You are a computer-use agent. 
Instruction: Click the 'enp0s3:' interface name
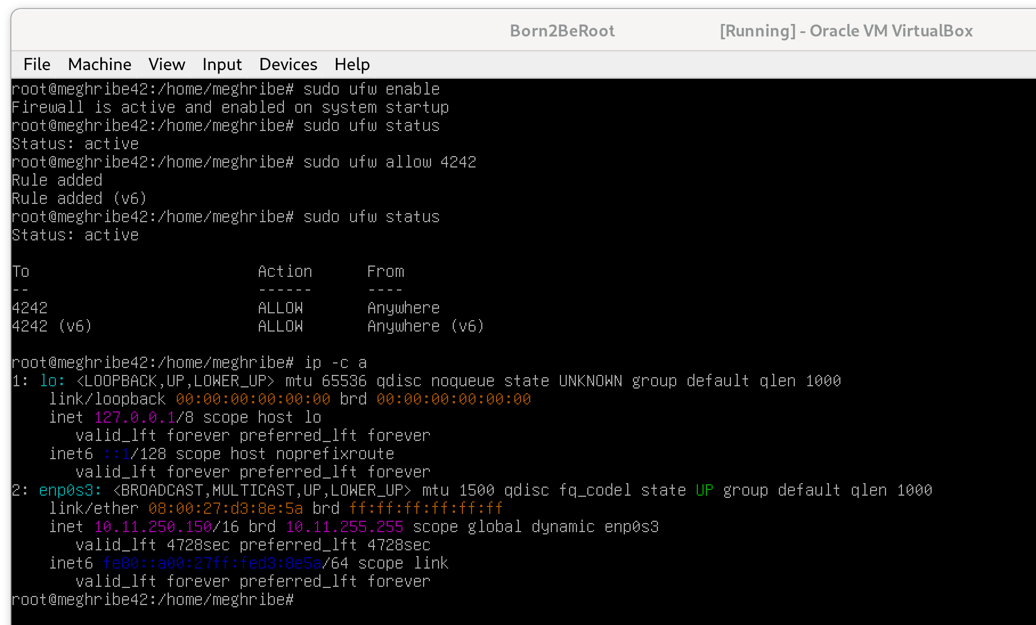coord(71,491)
